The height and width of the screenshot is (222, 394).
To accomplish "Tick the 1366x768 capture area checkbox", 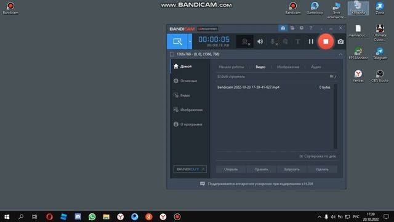I will [172, 54].
